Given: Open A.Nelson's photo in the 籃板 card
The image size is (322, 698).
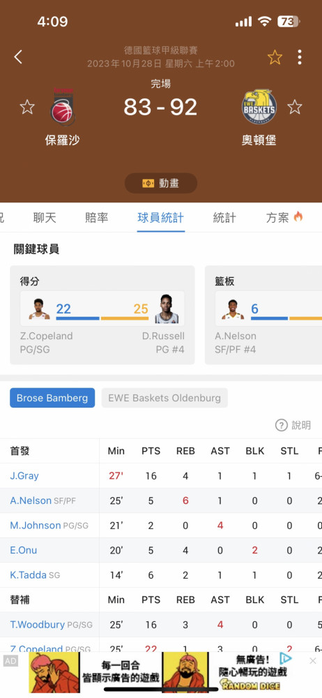Looking at the screenshot, I should point(233,309).
